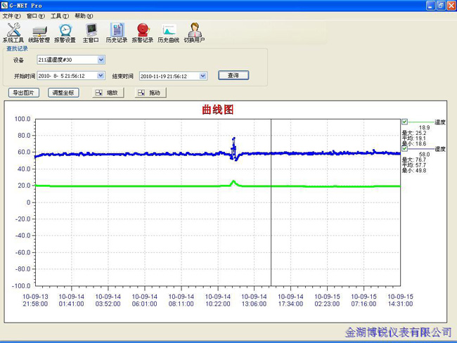
Task: Open the 系统工具 system tools icon
Action: tap(13, 32)
